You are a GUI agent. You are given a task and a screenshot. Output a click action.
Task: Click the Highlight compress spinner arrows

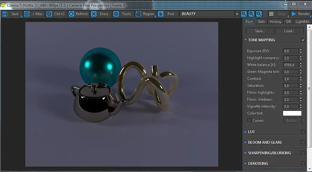click(301, 58)
